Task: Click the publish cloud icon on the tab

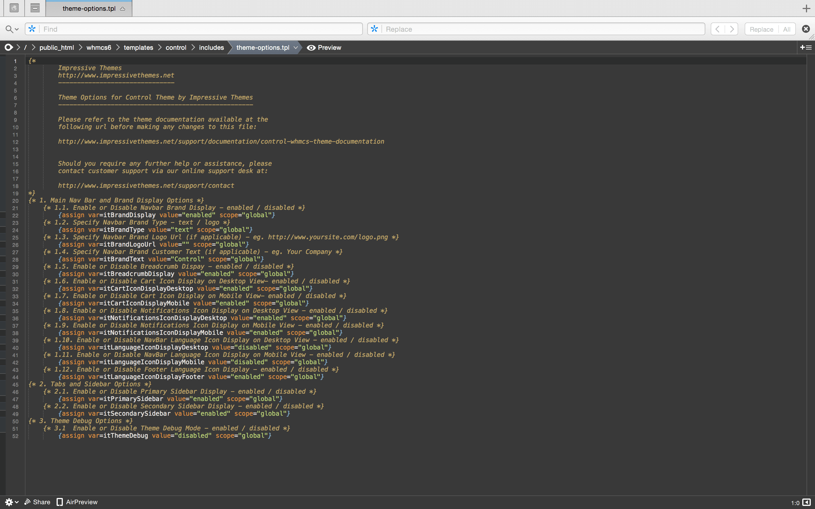Action: point(123,9)
